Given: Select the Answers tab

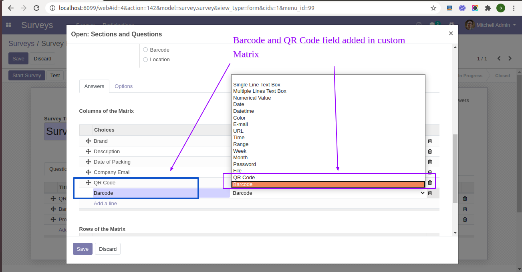Looking at the screenshot, I should pos(94,86).
